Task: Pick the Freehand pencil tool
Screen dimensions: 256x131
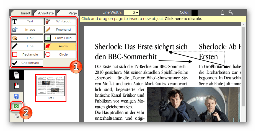Action: [60, 30]
